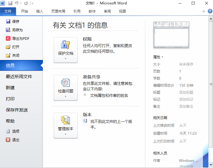Click the Save As icon

pyautogui.click(x=8, y=30)
